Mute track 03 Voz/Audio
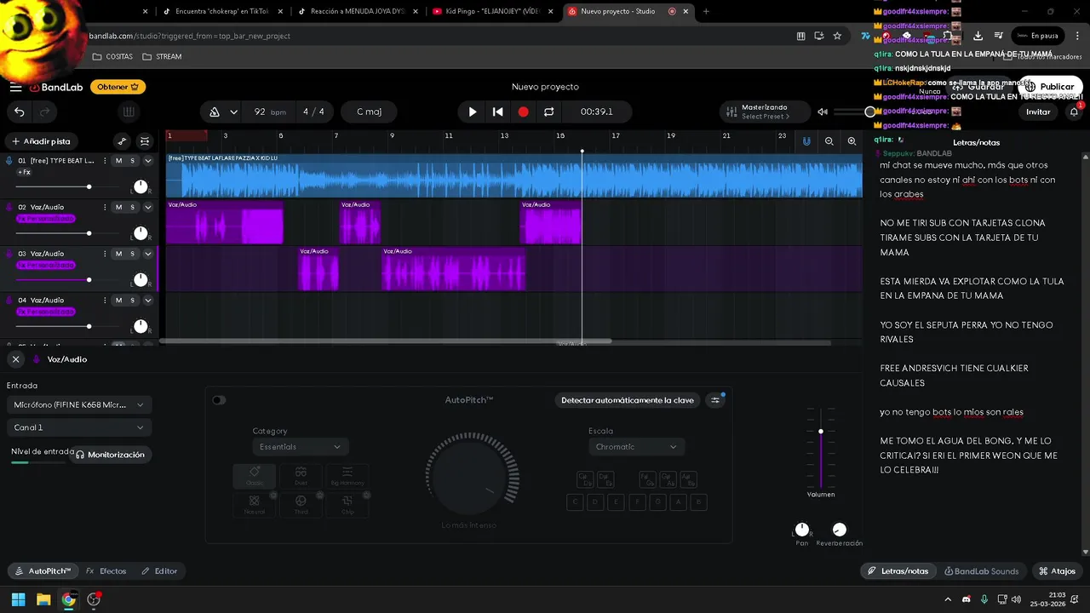Screen dimensions: 1090x613 118,254
